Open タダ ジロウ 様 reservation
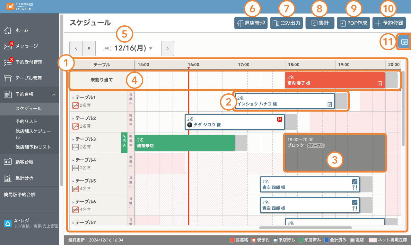411x245 pixels. (235, 122)
